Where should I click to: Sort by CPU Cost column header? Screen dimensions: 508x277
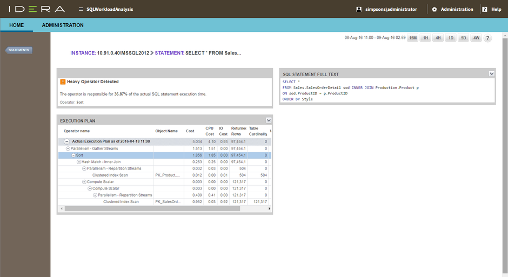pyautogui.click(x=210, y=131)
